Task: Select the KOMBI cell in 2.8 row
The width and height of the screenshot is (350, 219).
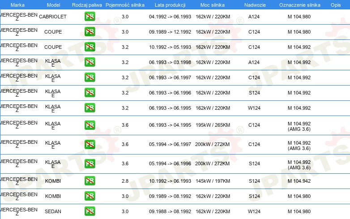Action: [x=53, y=181]
